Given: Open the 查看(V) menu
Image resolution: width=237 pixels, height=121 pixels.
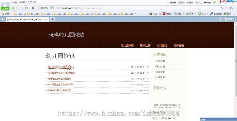Looking at the screenshot, I should [181, 3].
